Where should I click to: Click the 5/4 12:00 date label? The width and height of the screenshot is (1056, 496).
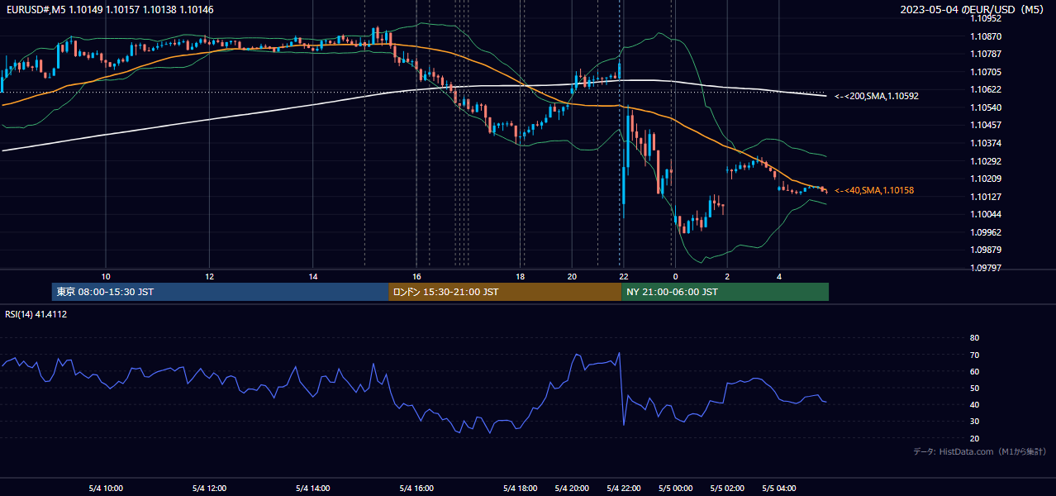[209, 488]
